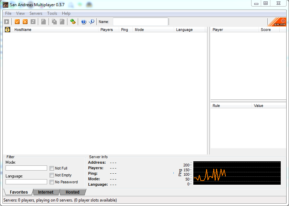
Task: Switch to the Favorites tab
Action: click(x=19, y=192)
